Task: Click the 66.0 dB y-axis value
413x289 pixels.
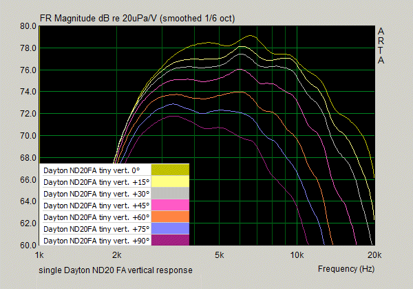Action: pyautogui.click(x=28, y=180)
